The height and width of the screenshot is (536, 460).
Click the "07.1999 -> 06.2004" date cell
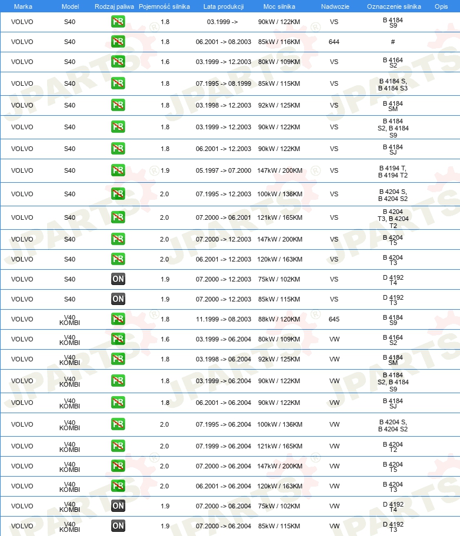224,445
